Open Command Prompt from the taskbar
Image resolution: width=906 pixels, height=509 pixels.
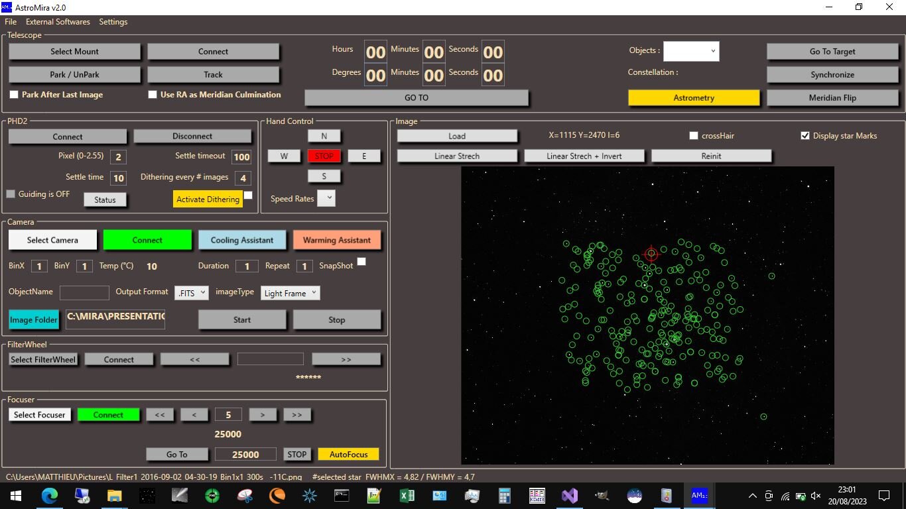tap(342, 495)
